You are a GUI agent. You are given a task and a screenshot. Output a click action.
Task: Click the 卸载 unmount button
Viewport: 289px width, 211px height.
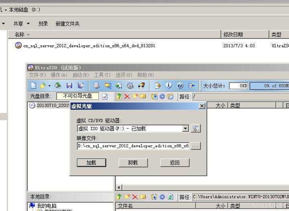point(133,163)
